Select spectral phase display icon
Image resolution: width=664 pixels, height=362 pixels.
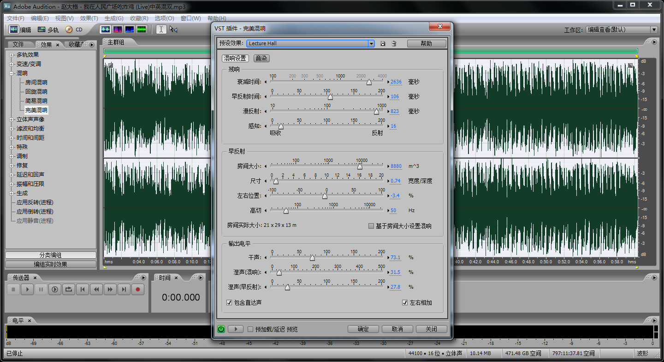[x=142, y=29]
